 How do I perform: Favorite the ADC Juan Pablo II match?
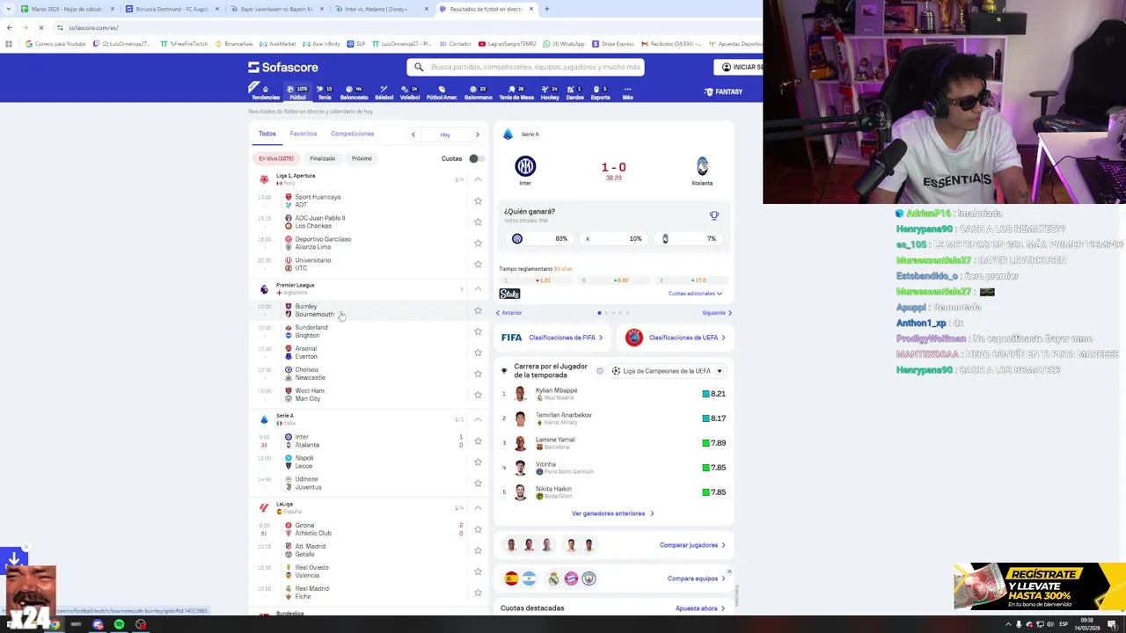tap(478, 222)
